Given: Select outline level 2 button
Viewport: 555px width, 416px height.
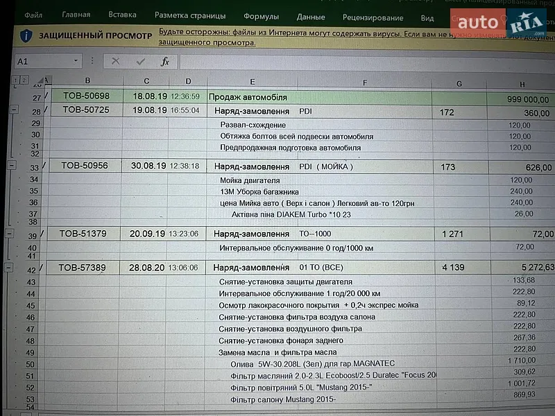Looking at the screenshot, I should click(24, 80).
